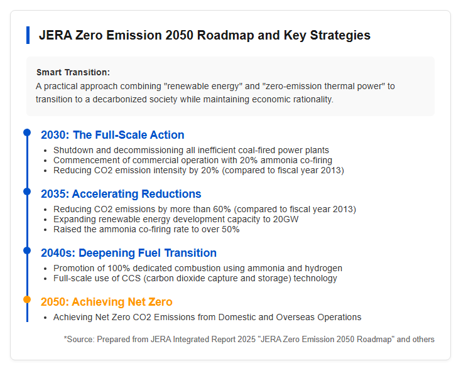Click bullet on reducing CO2 emissions over 60%
This screenshot has height=371, width=461.
pos(205,209)
